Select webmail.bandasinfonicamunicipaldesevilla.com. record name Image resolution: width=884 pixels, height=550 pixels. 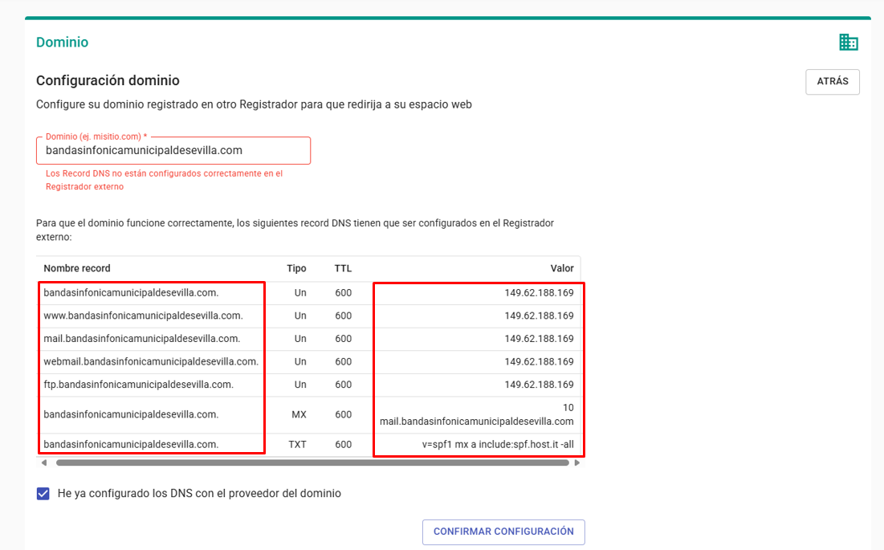[151, 362]
